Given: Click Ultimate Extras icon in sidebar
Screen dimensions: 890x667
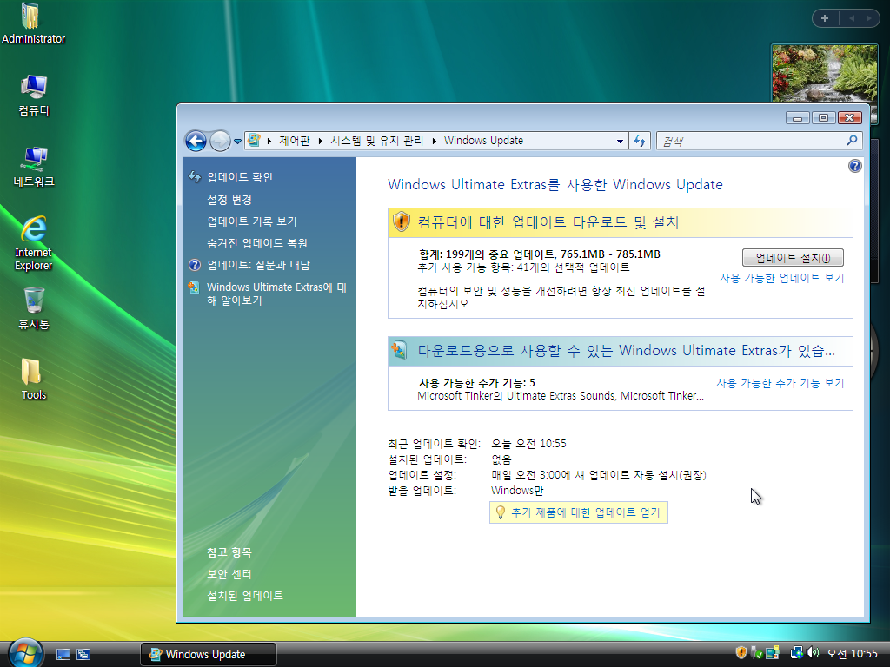Looking at the screenshot, I should (x=194, y=287).
